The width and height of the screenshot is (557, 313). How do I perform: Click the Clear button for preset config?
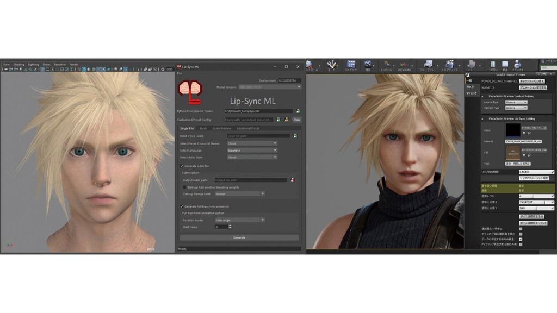click(296, 120)
